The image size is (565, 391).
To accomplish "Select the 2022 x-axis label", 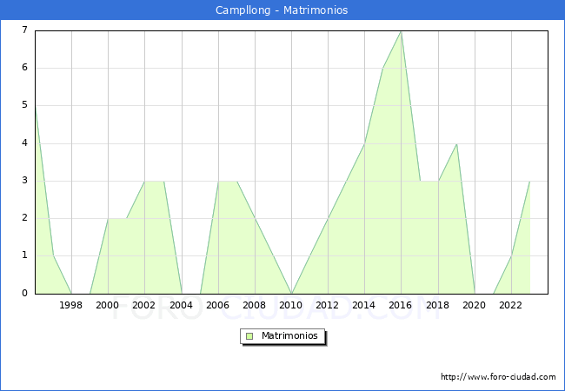I will (510, 305).
